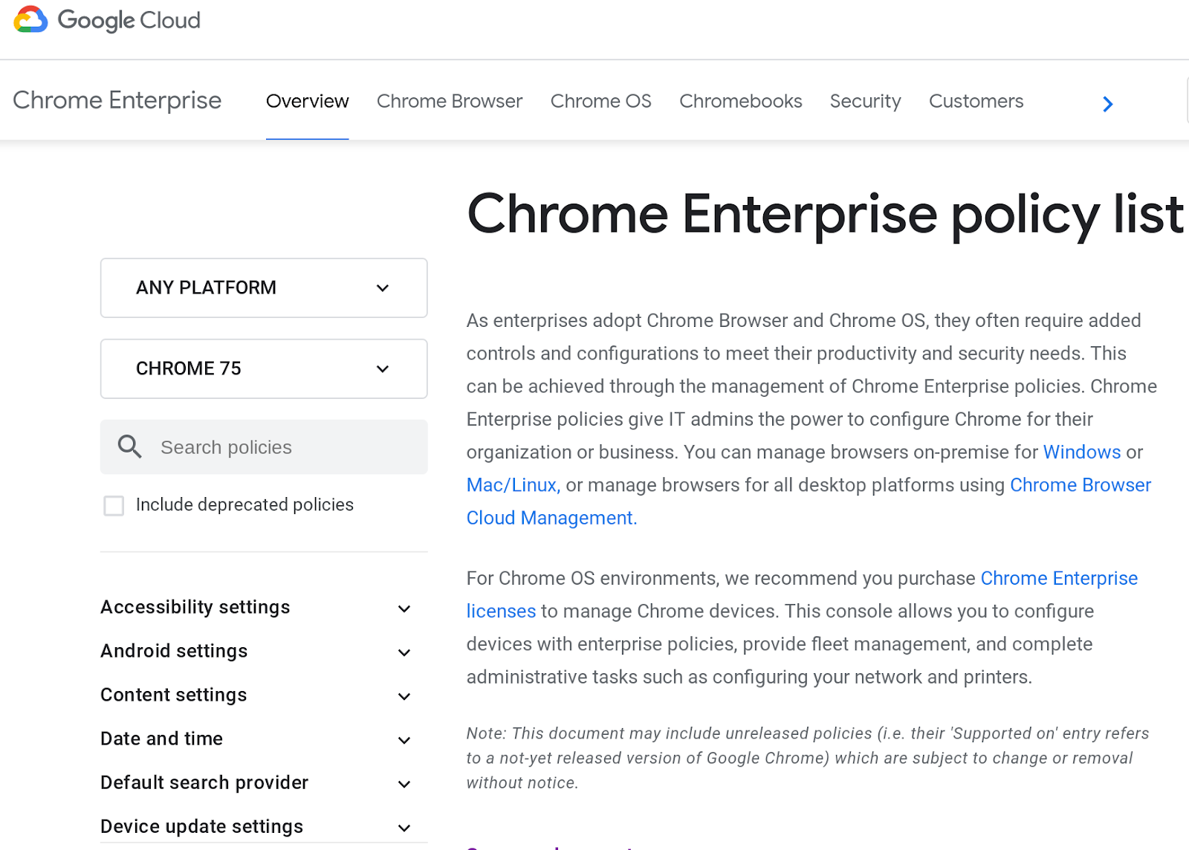1189x850 pixels.
Task: Expand Device update settings chevron
Action: click(x=404, y=828)
